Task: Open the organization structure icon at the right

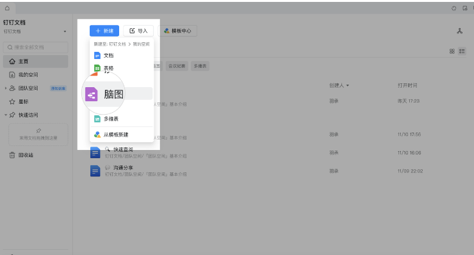Action: (459, 31)
